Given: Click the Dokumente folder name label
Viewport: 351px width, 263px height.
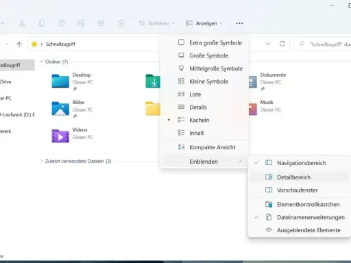Looking at the screenshot, I should point(273,75).
